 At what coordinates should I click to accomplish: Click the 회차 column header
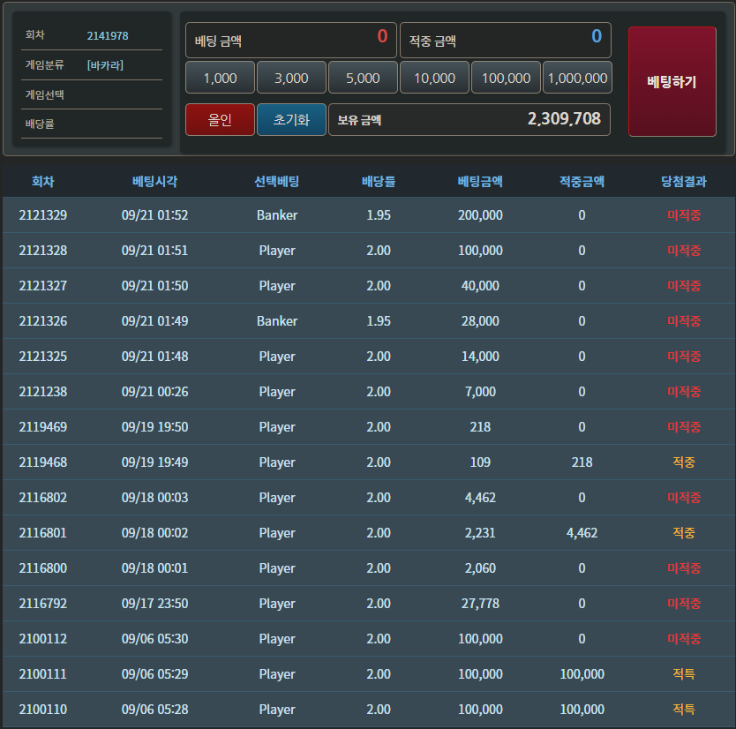point(42,181)
